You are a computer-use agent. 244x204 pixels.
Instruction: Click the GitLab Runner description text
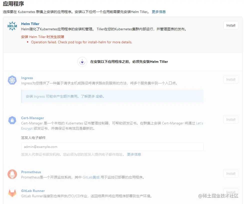coord(86,196)
